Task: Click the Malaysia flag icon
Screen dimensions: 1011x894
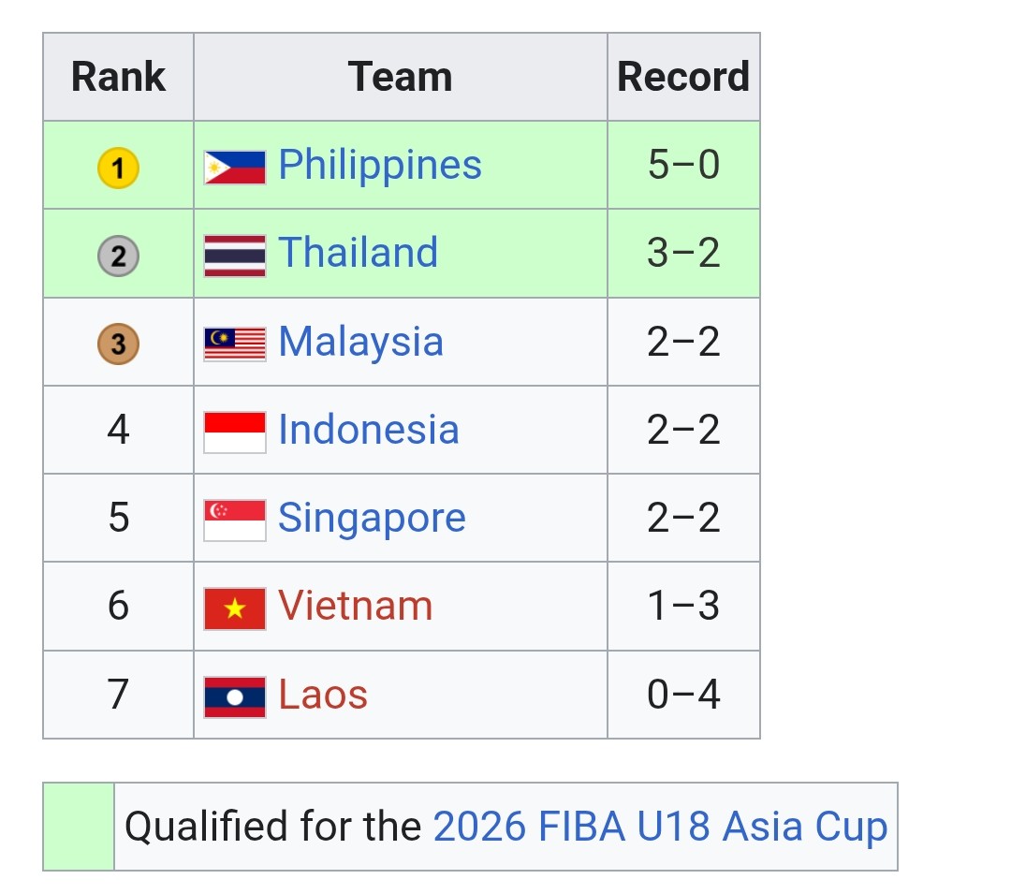Action: coord(235,344)
